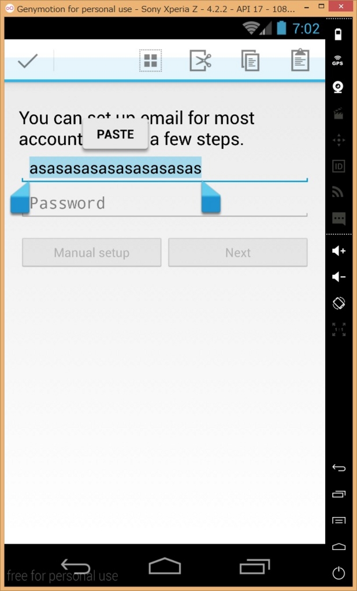Cut selected text with scissors icon
Image resolution: width=357 pixels, height=591 pixels.
pyautogui.click(x=200, y=61)
